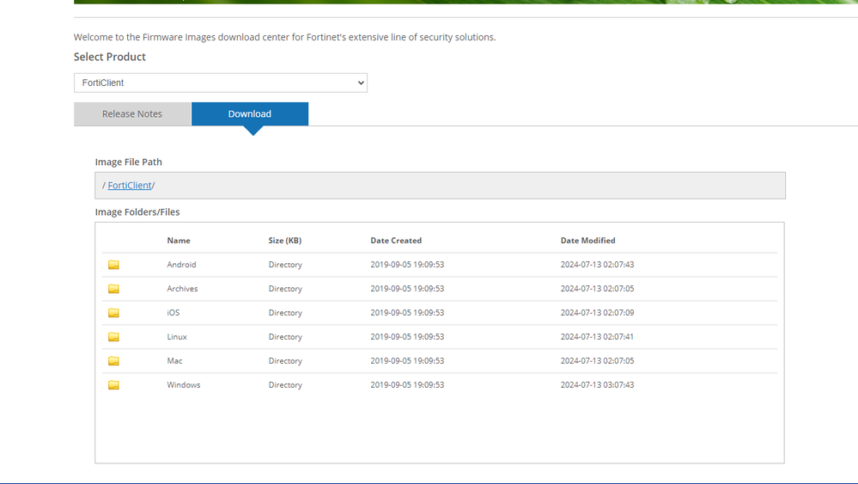Select the Download tab
Viewport: 858px width, 484px height.
click(250, 113)
